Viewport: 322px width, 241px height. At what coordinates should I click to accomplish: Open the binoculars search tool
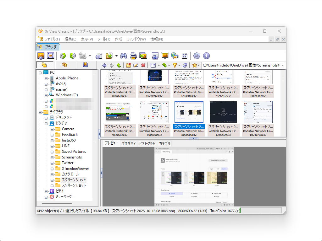pyautogui.click(x=123, y=56)
